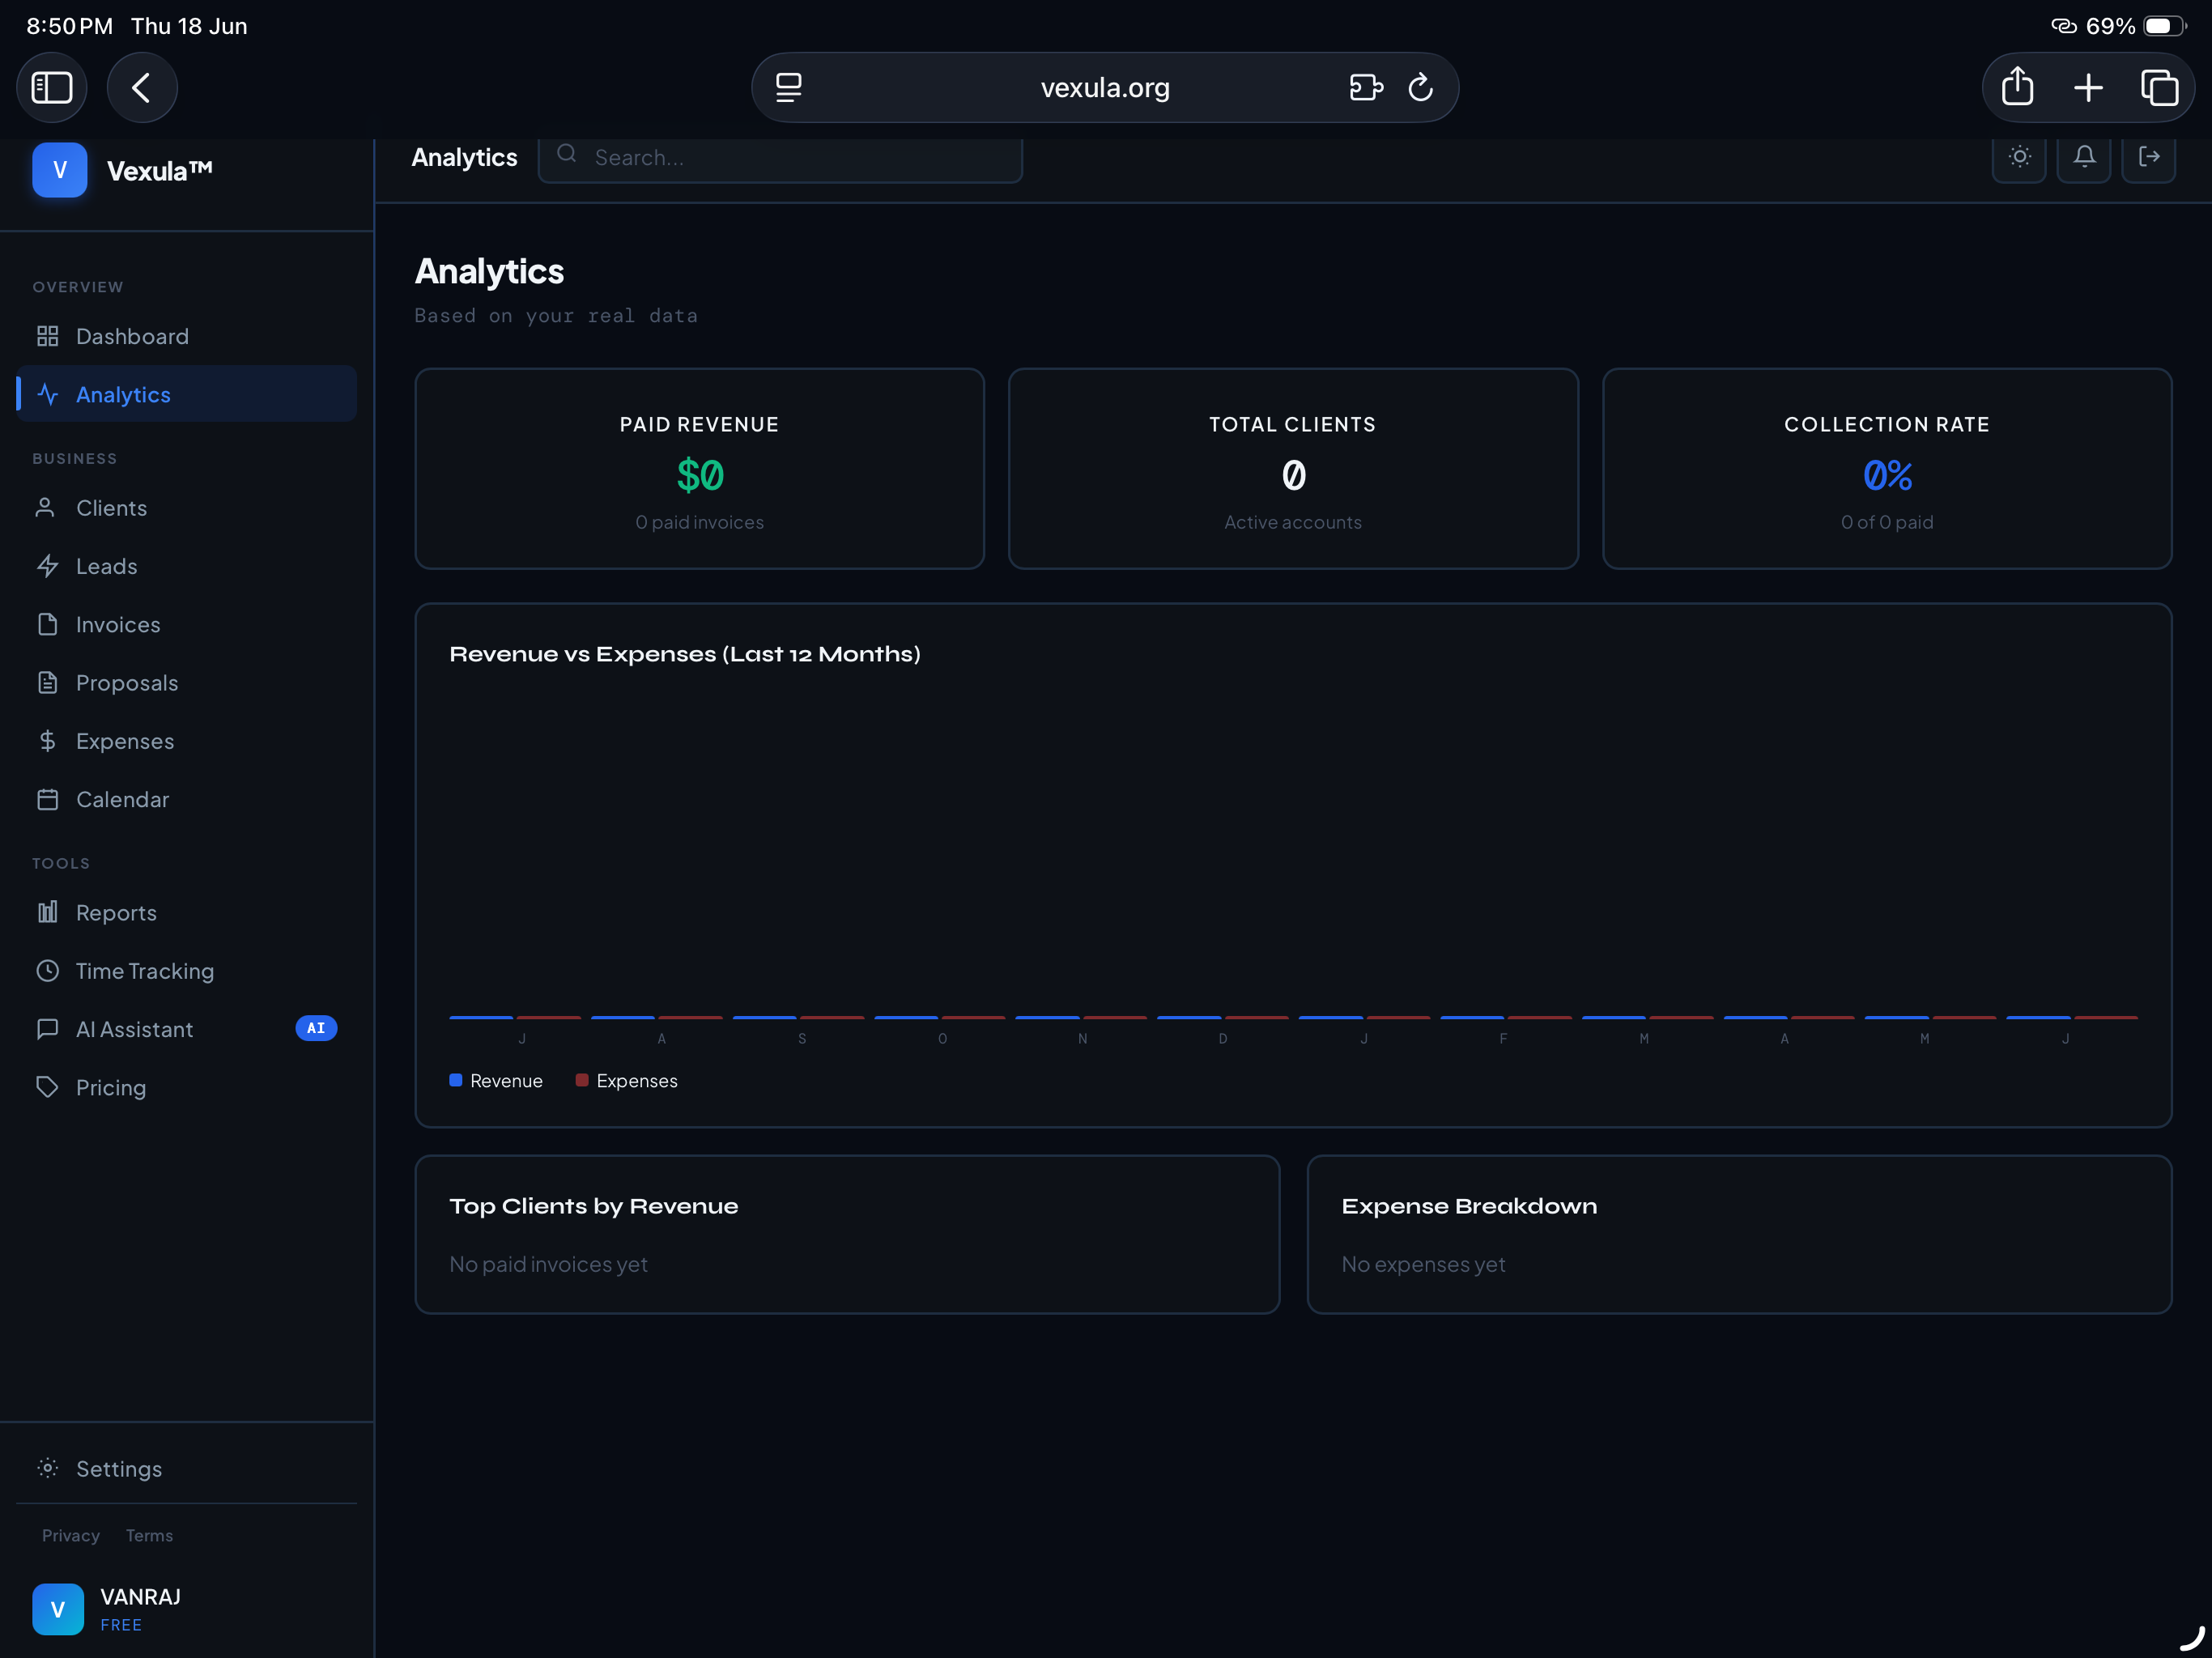This screenshot has height=1658, width=2212.
Task: Click the AI badge
Action: [316, 1028]
